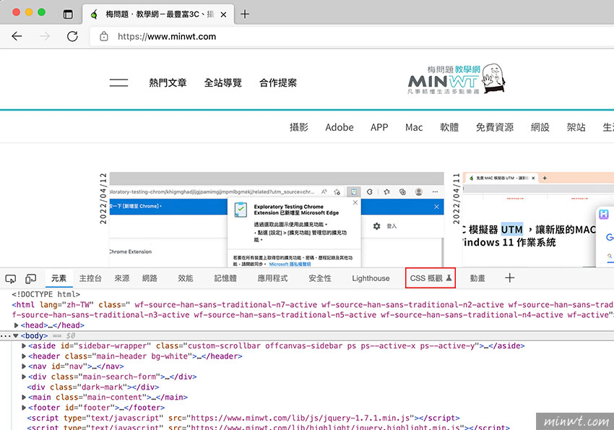Select the Adobe category

[x=340, y=127]
